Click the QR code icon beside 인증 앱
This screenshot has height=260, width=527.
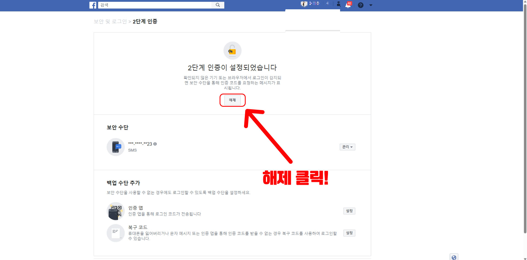(x=116, y=211)
